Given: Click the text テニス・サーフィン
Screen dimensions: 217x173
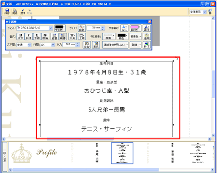Looking at the screenshot, I should click(107, 129).
